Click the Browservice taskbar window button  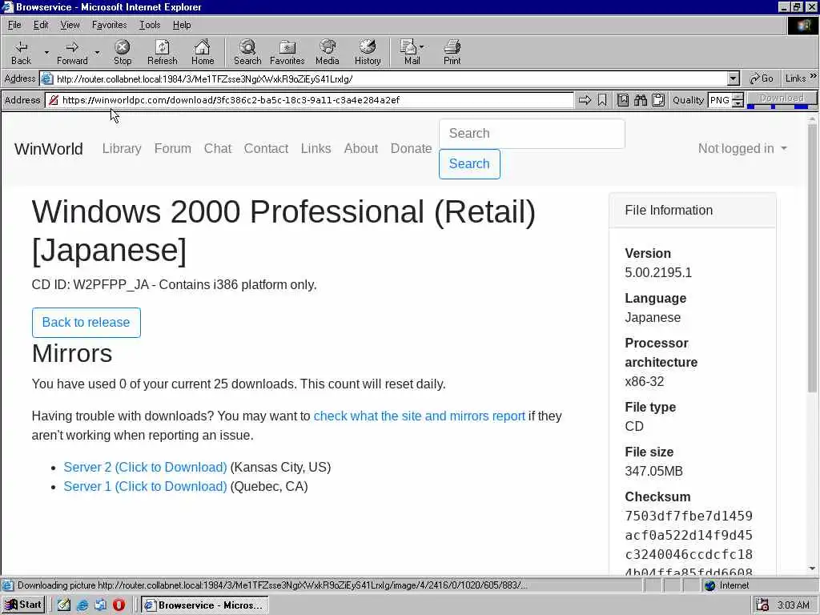click(205, 605)
